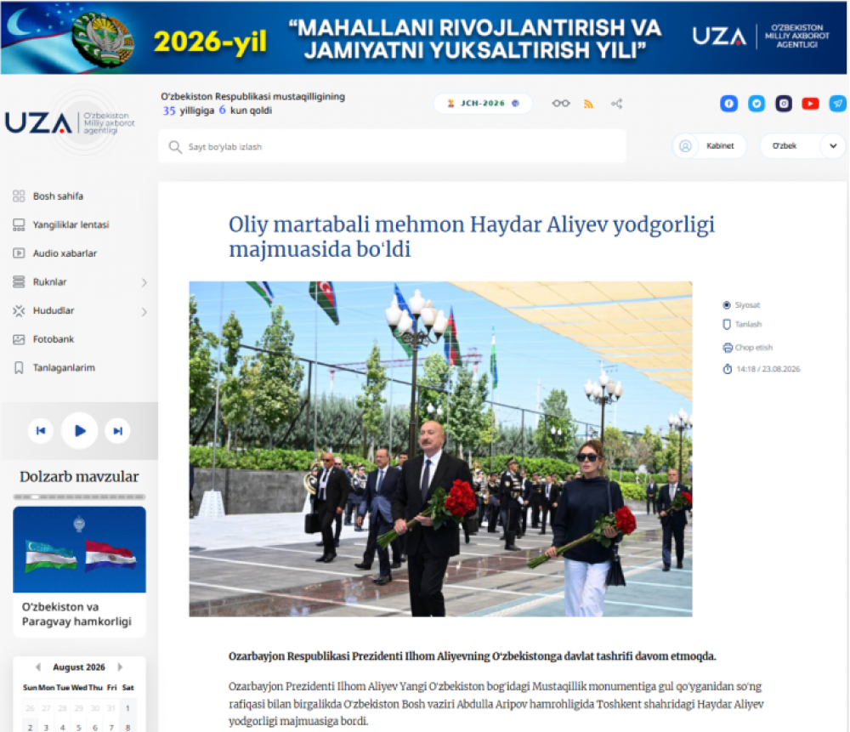Open the O'zbek language dropdown

(802, 146)
